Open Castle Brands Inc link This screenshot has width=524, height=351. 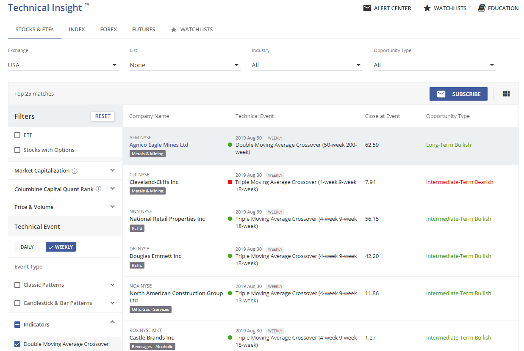152,337
